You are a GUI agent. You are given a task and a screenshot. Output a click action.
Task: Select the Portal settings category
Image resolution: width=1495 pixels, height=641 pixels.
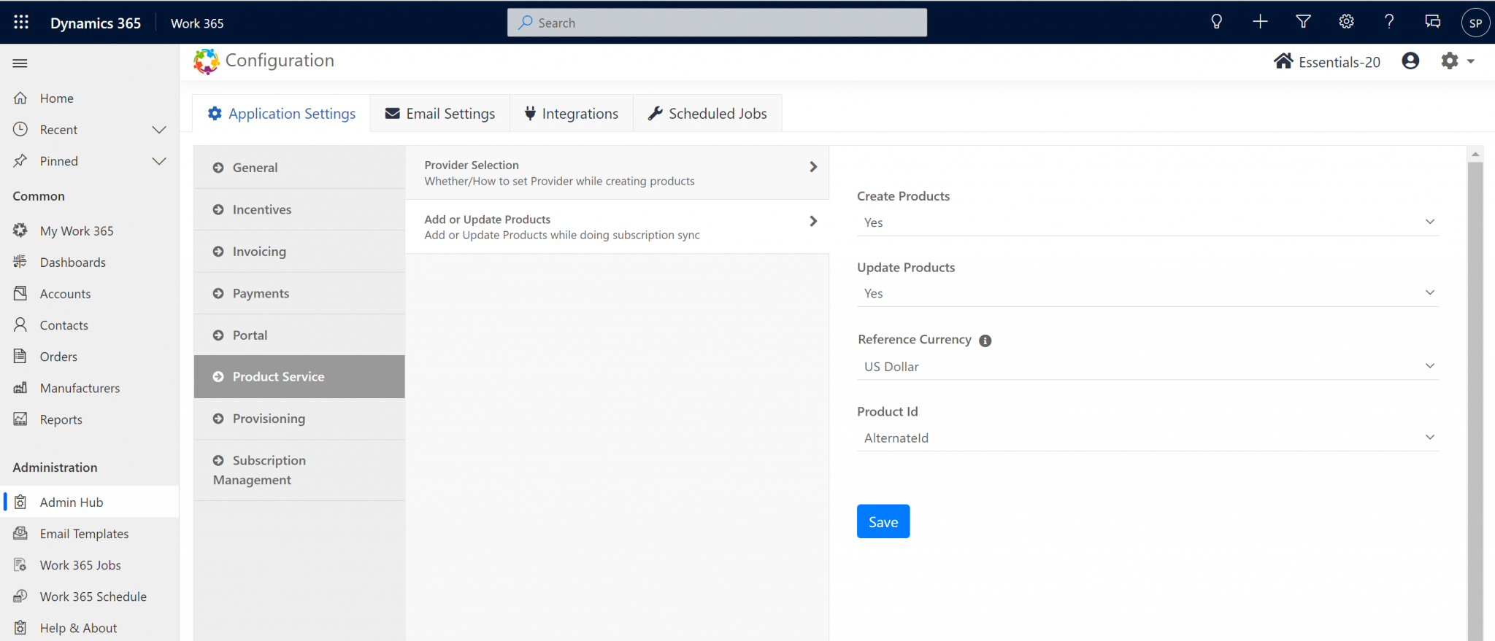299,335
